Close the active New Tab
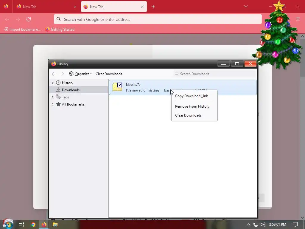Viewport: 305px width, 229px height. pyautogui.click(x=142, y=7)
